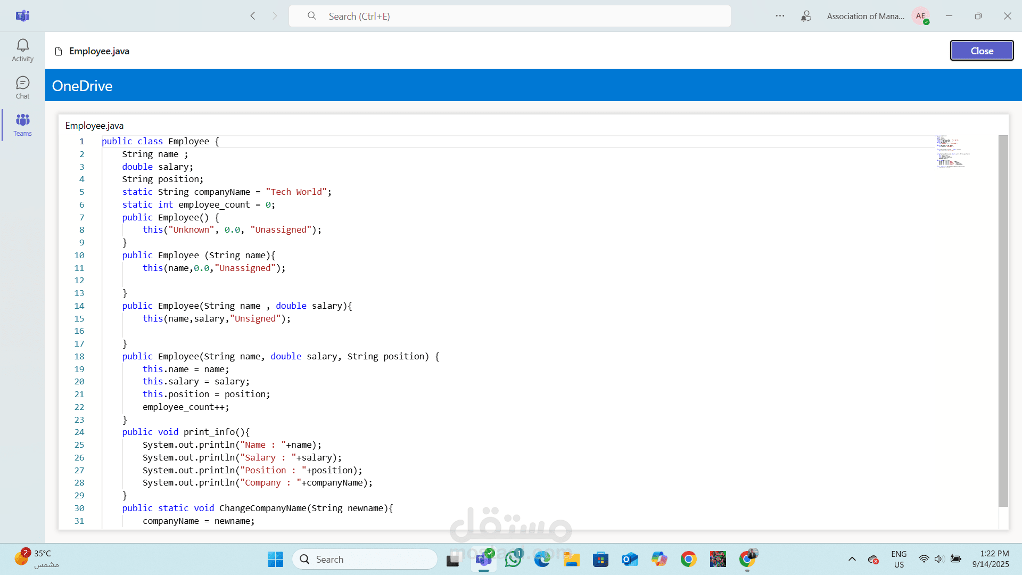
Task: Open the battery status icon
Action: tap(956, 559)
